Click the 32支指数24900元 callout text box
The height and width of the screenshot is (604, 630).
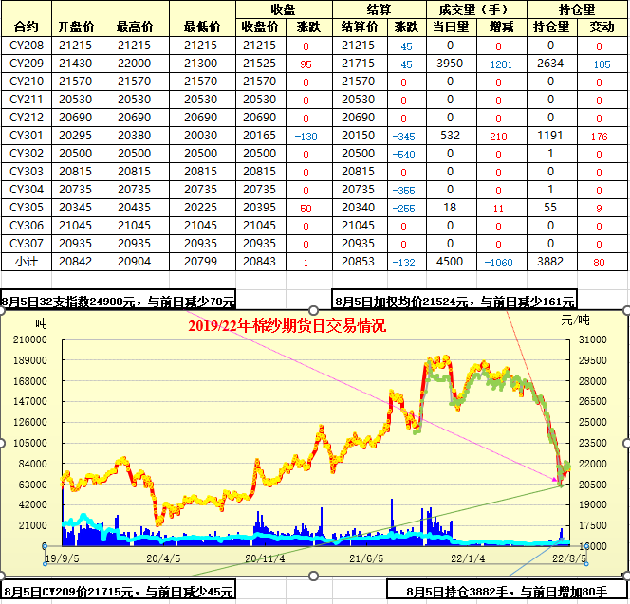tap(119, 302)
